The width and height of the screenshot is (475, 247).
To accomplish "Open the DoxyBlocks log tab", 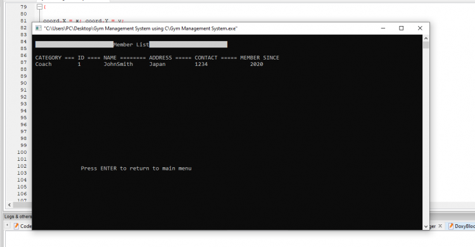I will 461,226.
